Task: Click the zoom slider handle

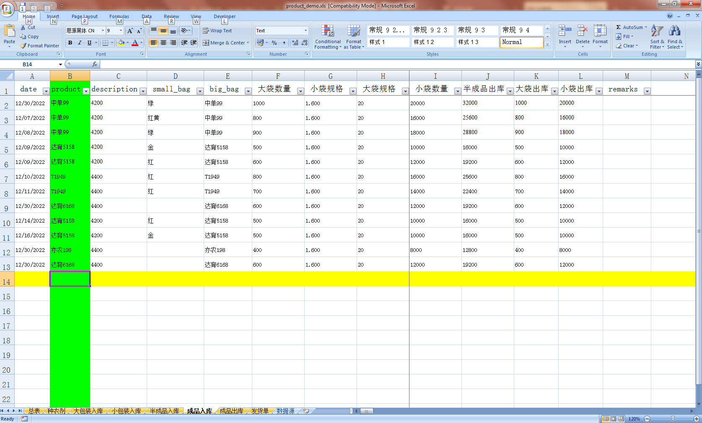Action: (x=673, y=419)
